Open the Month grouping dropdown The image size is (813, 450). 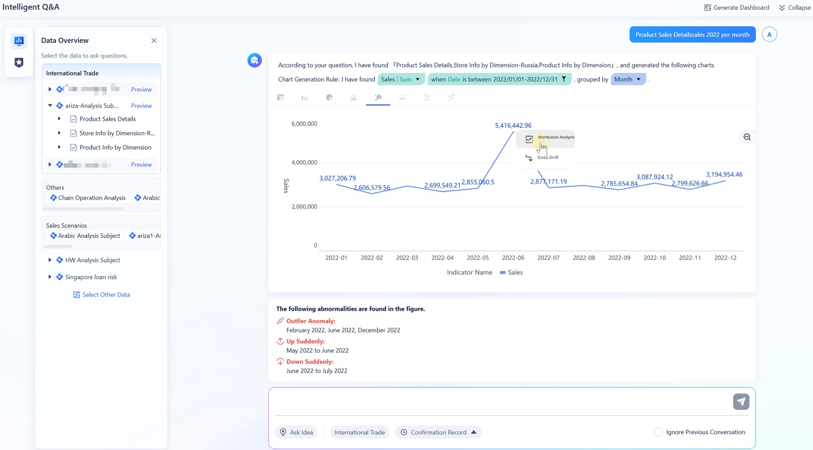click(638, 79)
